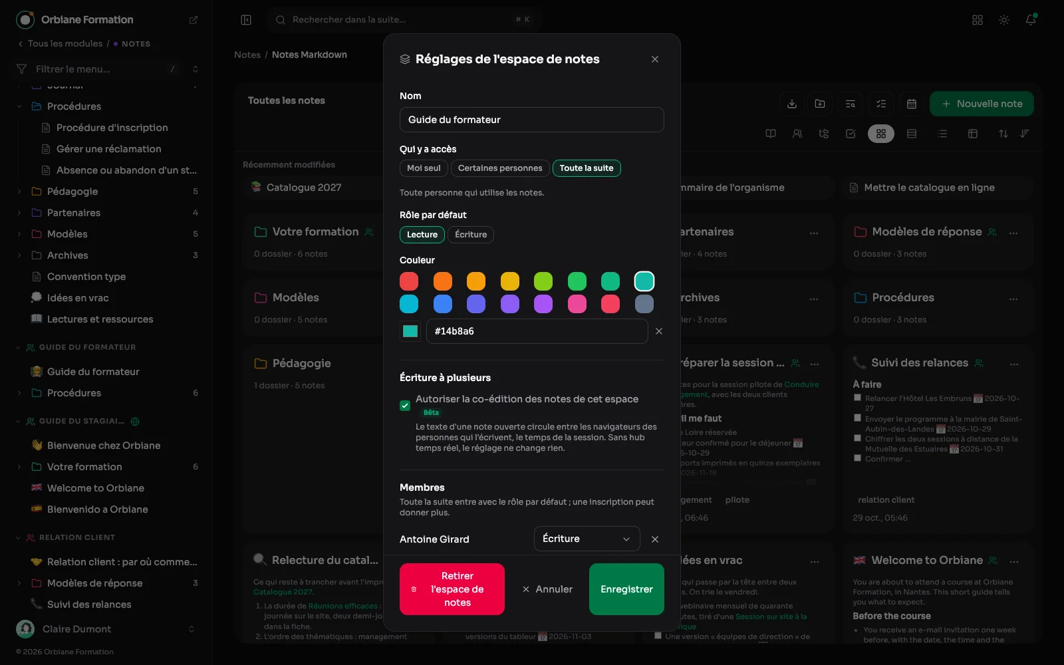Pick the red color swatch
The height and width of the screenshot is (665, 1064).
pyautogui.click(x=409, y=281)
